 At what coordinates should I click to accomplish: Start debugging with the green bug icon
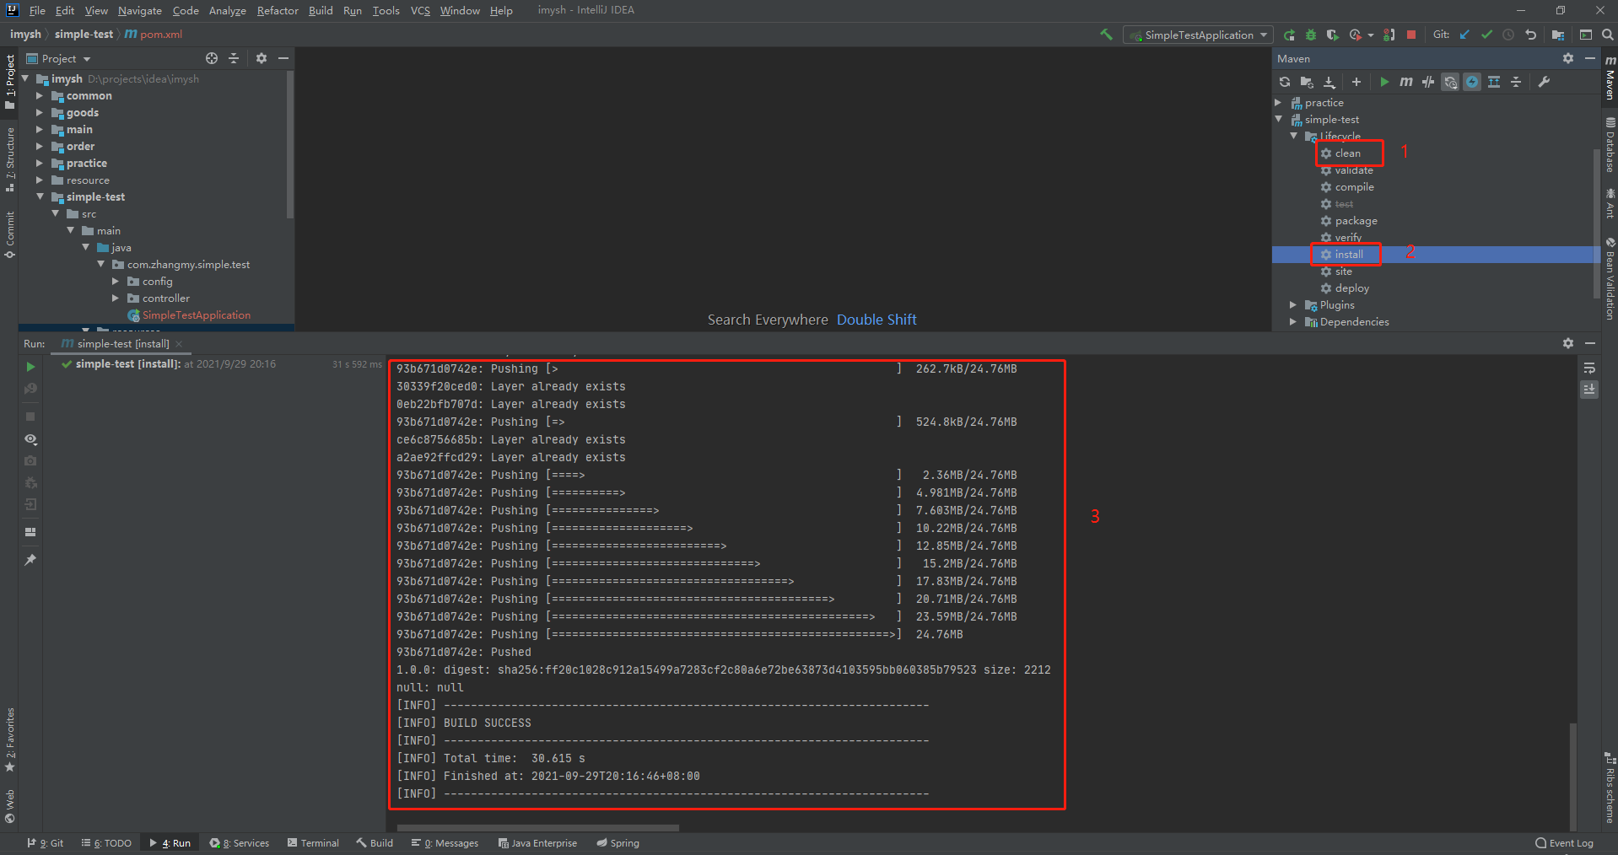click(x=1311, y=35)
